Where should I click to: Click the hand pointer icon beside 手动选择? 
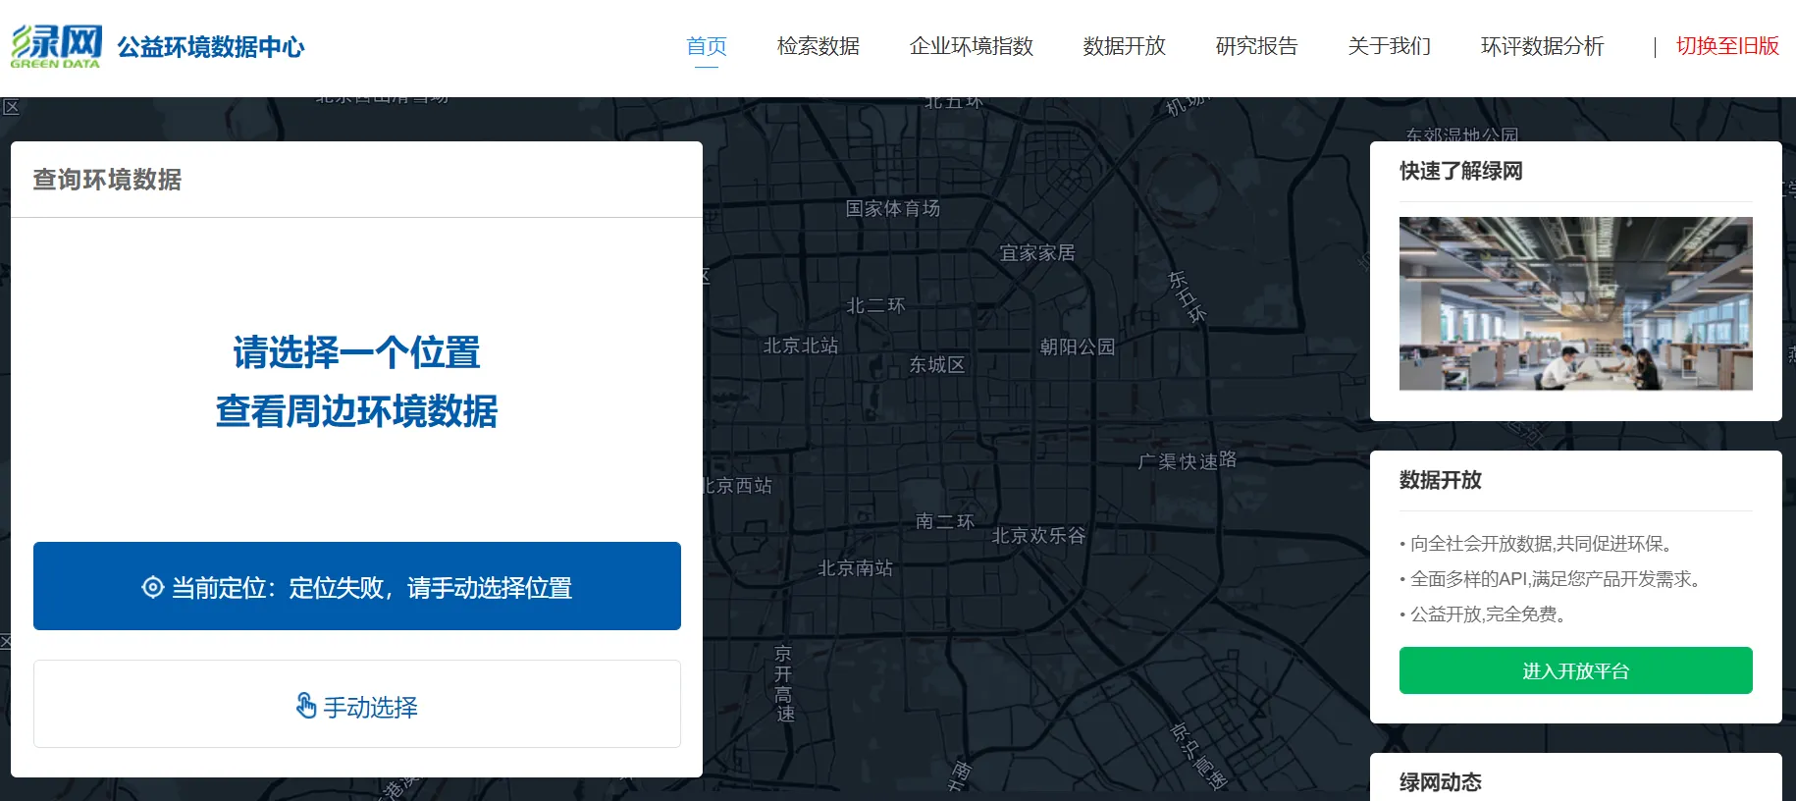pyautogui.click(x=306, y=706)
